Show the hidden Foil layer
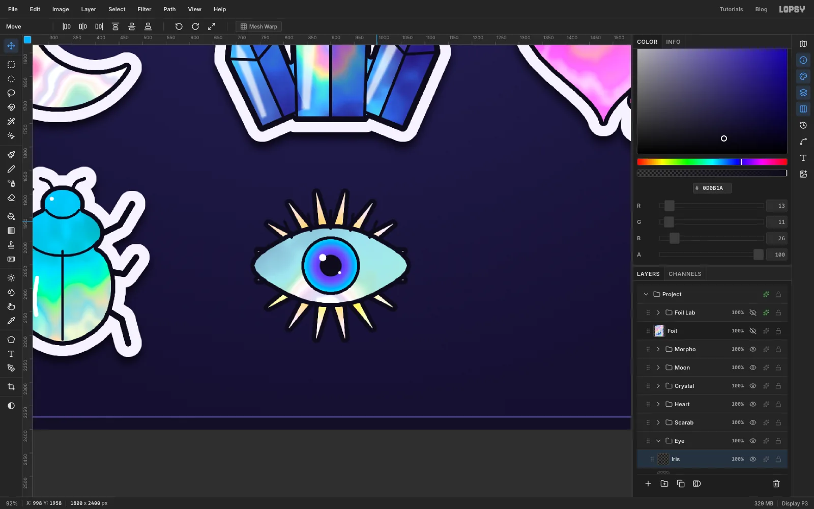814x509 pixels. pyautogui.click(x=753, y=331)
